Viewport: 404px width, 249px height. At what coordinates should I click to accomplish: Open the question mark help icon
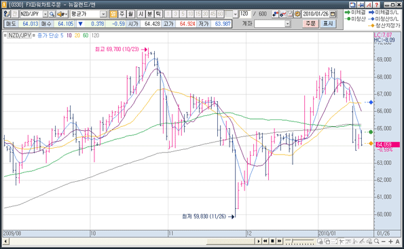click(376, 5)
